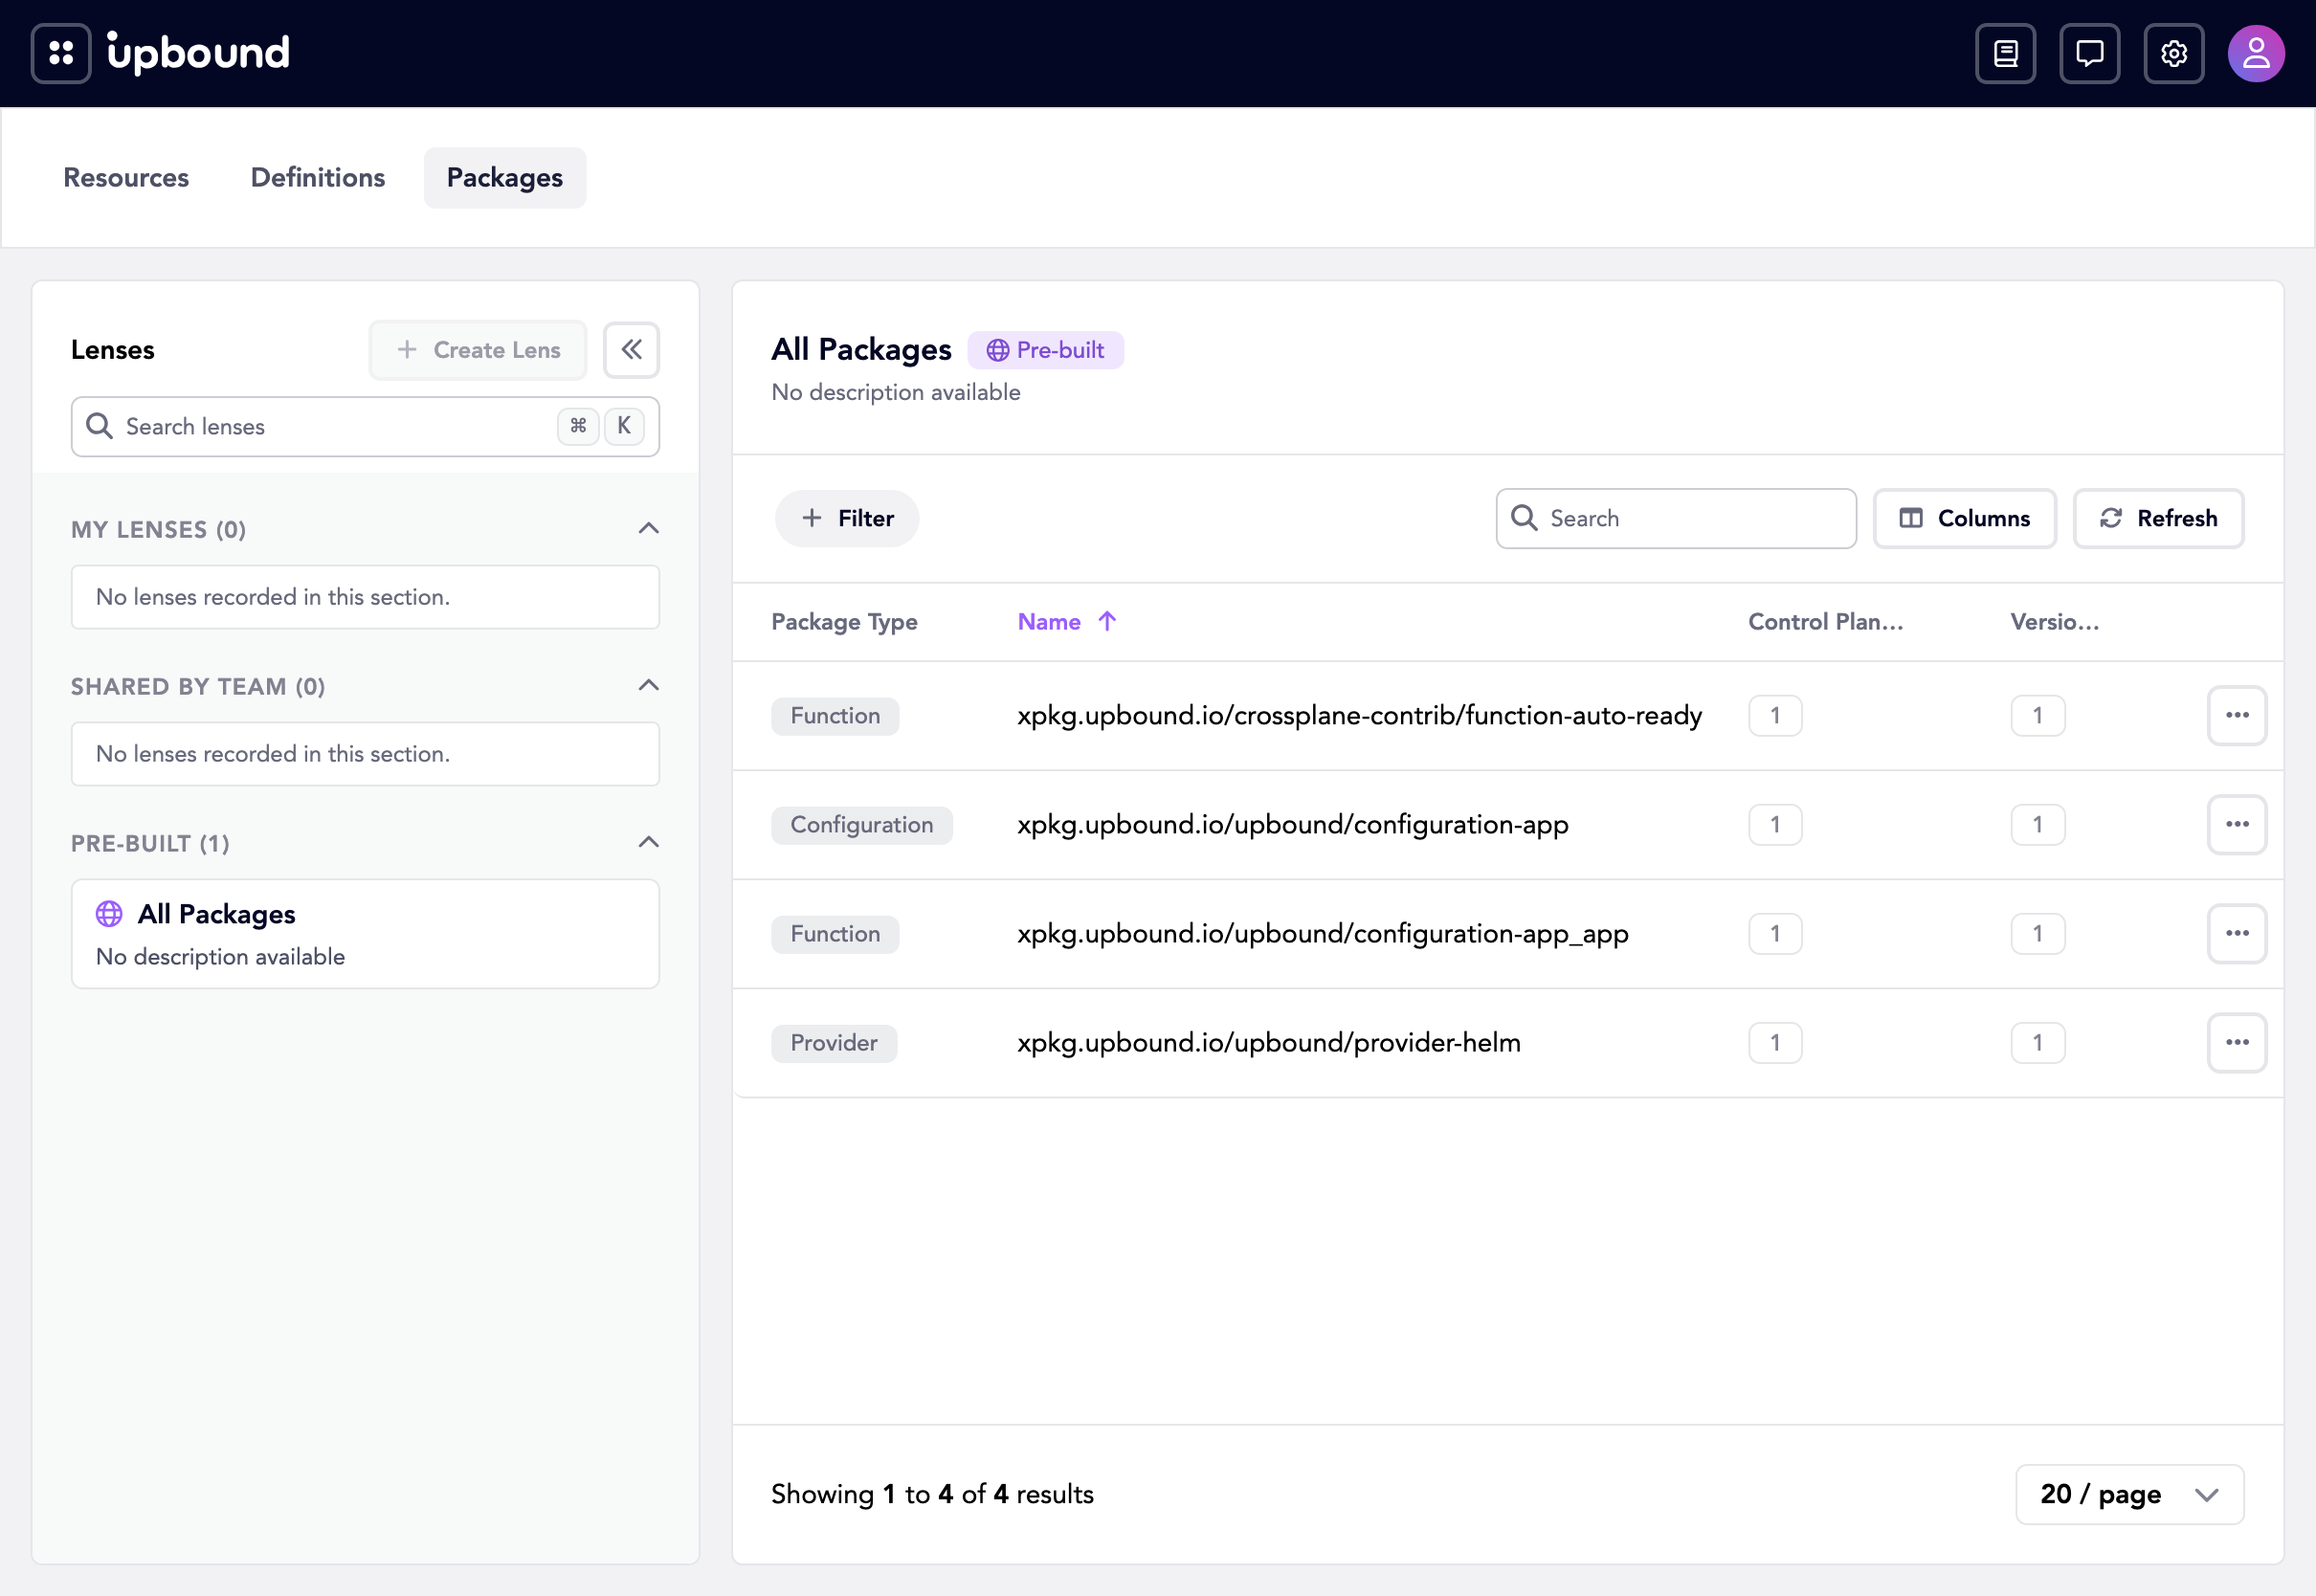Click Function tag in configuration-app_app row
This screenshot has height=1596, width=2316.
835,933
